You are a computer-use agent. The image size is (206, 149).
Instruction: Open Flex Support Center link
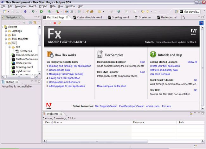tap(106, 106)
